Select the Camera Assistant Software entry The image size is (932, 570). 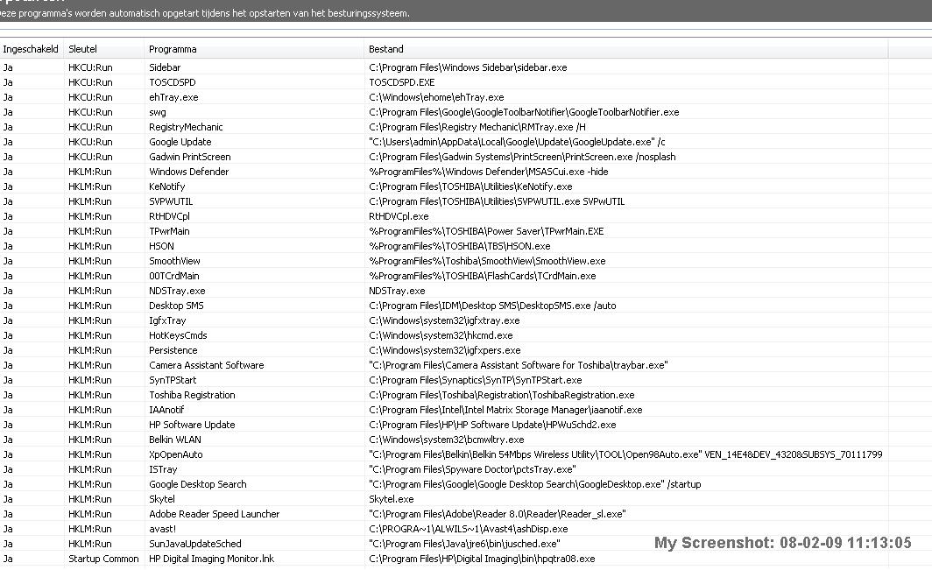206,365
